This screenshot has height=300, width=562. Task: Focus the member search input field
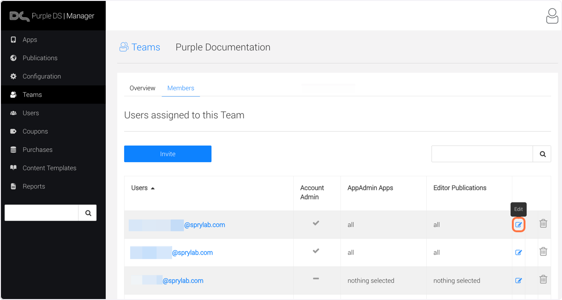pyautogui.click(x=482, y=154)
